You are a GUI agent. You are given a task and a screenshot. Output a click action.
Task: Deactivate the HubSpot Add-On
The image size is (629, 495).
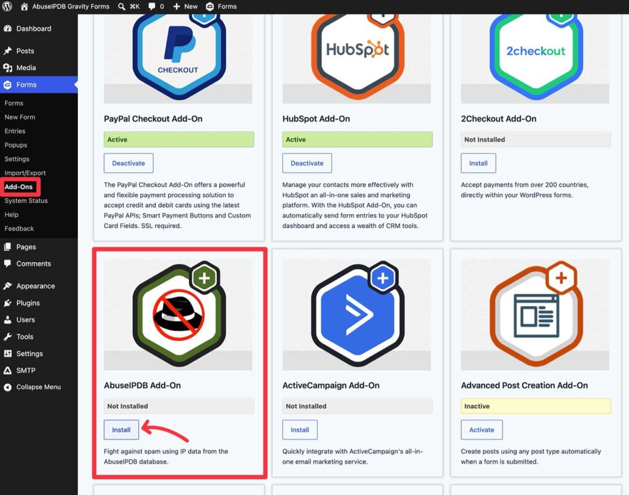[x=307, y=163]
